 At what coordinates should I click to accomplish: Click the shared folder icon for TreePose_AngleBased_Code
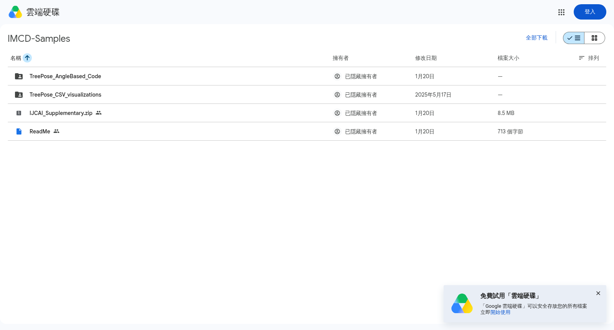click(x=19, y=76)
